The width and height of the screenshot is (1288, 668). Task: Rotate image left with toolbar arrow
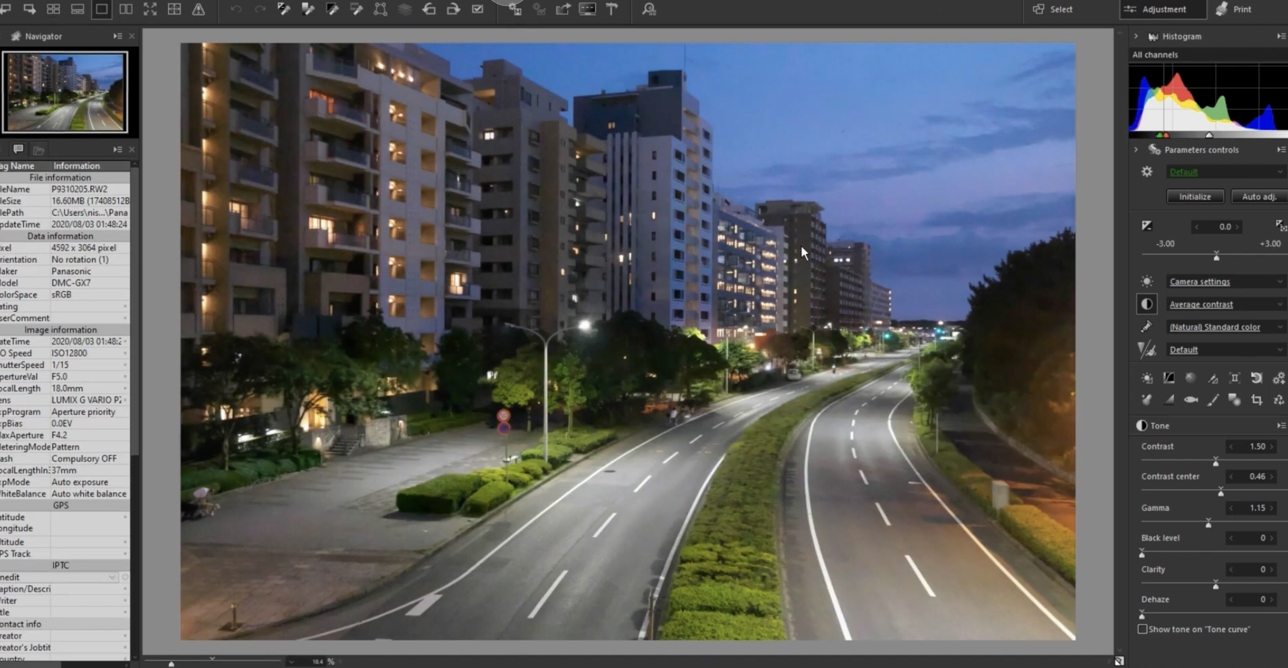[429, 9]
